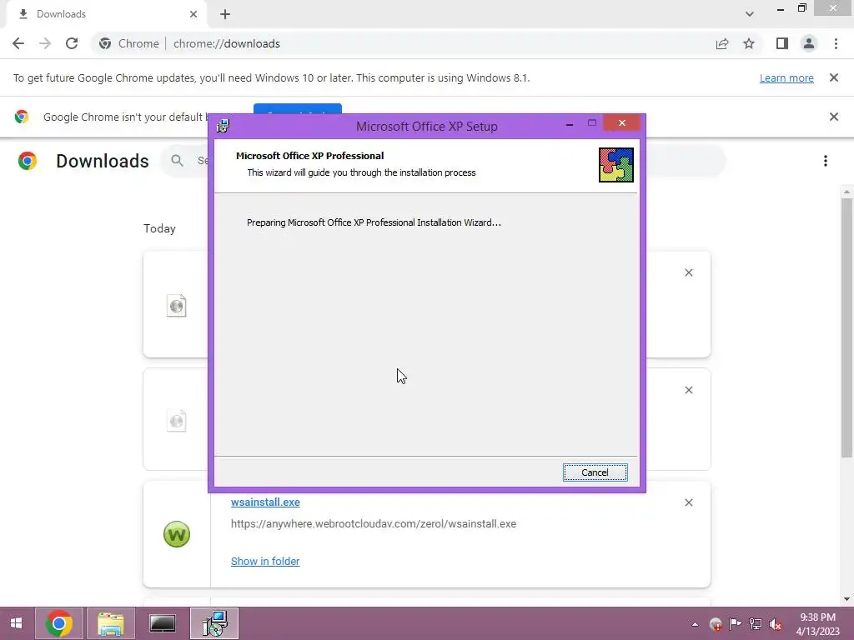Go forward in Chrome

(45, 43)
